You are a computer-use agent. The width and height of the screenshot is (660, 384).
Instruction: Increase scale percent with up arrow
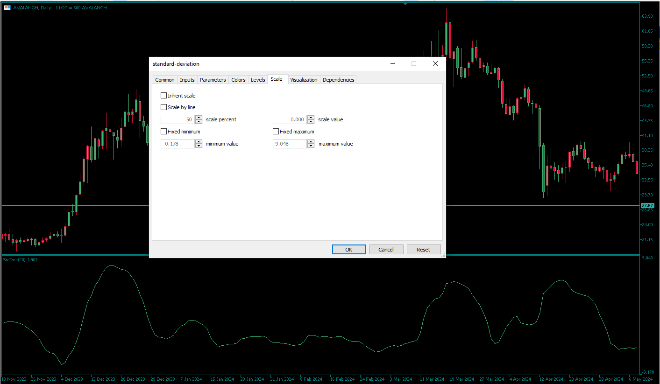199,118
